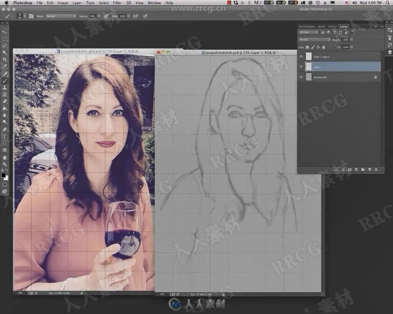Open the layer blend mode Normal dropdown
Viewport: 393px width, 314px height.
(x=315, y=40)
